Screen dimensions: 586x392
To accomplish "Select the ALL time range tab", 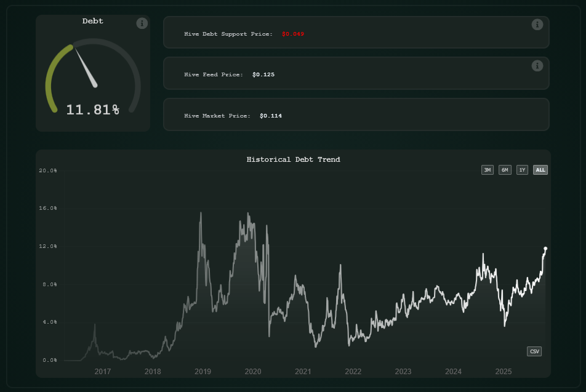I will coord(540,170).
